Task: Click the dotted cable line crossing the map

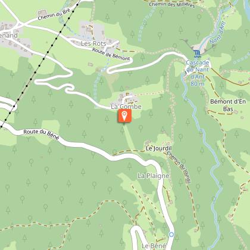Action: [40, 64]
